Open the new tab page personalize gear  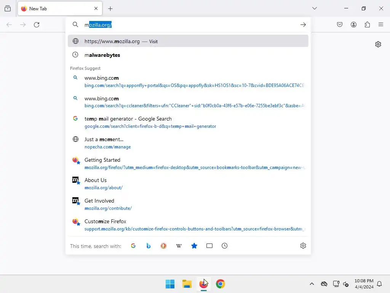pos(378,44)
